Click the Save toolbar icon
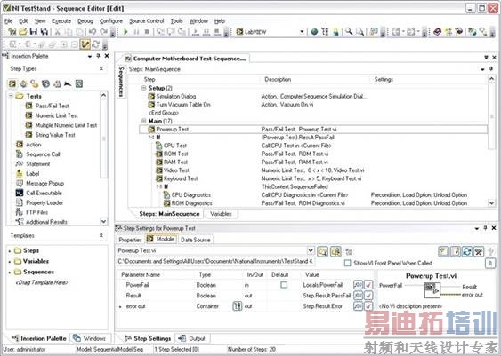501x356 pixels. tap(33, 31)
